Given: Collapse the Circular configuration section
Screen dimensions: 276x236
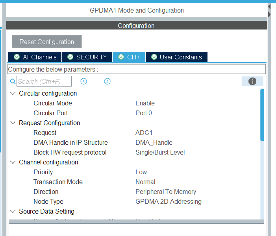Looking at the screenshot, I should click(13, 93).
